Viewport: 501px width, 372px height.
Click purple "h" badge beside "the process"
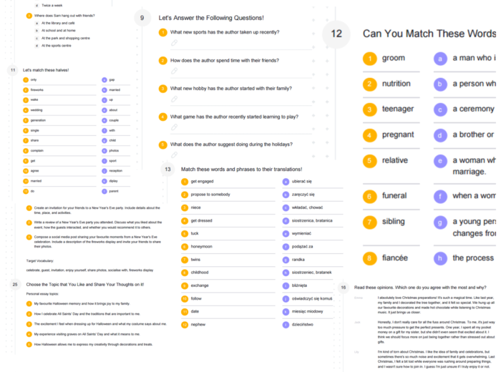(x=442, y=258)
